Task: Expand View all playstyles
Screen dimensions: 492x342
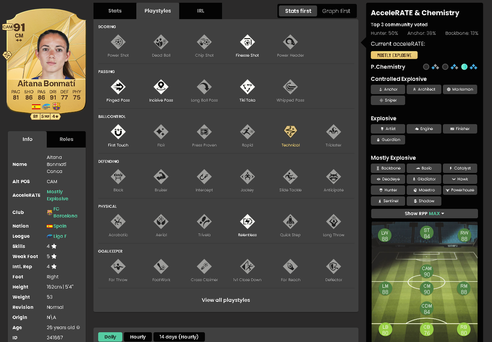Action: tap(226, 300)
